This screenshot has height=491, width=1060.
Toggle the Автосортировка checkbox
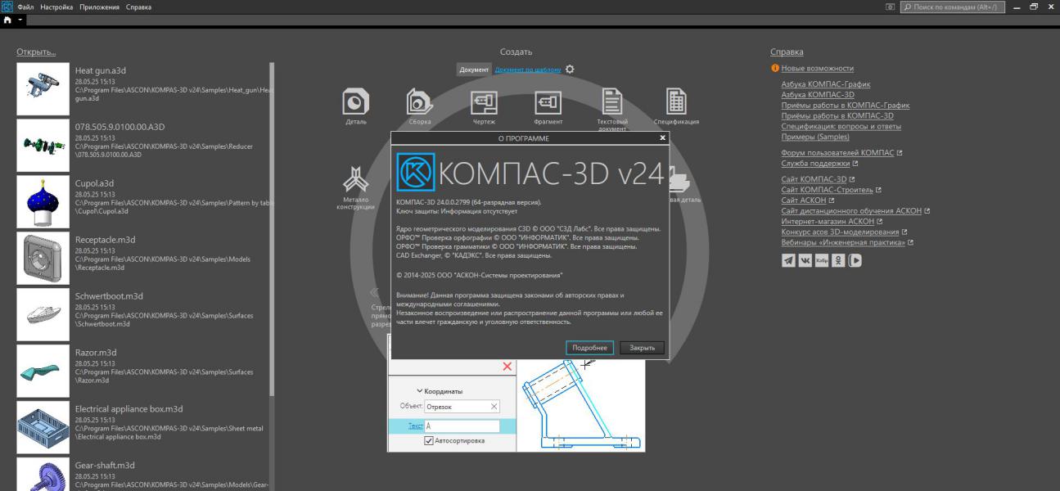(429, 440)
